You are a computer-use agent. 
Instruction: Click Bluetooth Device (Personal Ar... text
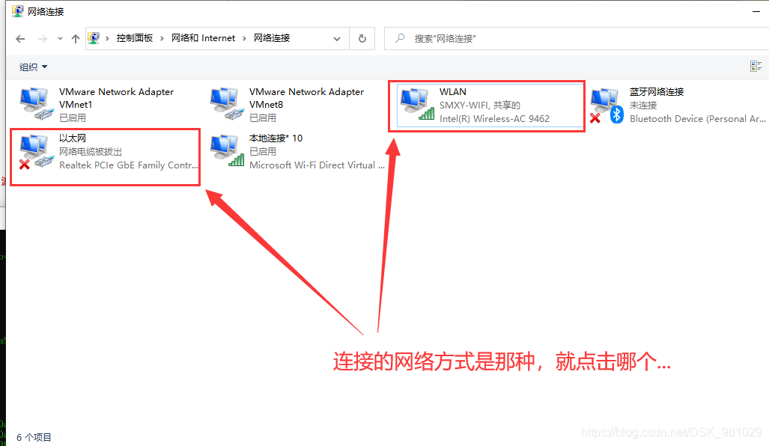click(697, 118)
